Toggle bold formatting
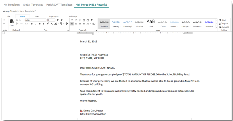The width and height of the screenshot is (233, 121). coord(32,24)
